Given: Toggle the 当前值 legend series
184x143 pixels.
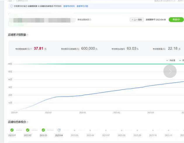Looking at the screenshot, I should (x=171, y=60).
